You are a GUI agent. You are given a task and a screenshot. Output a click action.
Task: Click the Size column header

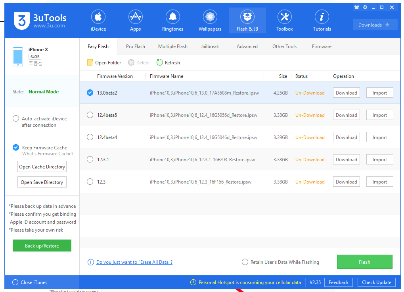[283, 76]
